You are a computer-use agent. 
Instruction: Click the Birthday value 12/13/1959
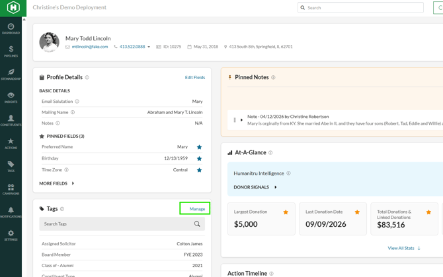click(x=176, y=158)
